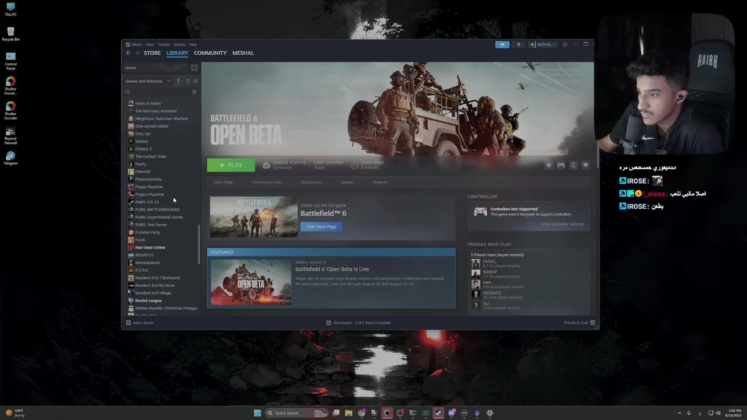Screen dimensions: 747x420
Task: Click the library game list scrollbar
Action: coord(199,245)
